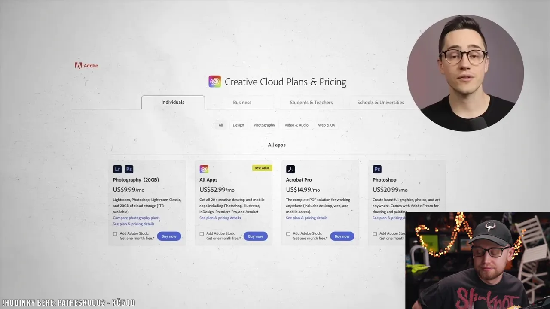Click the US$9.99/mo price
The image size is (550, 309).
click(128, 190)
